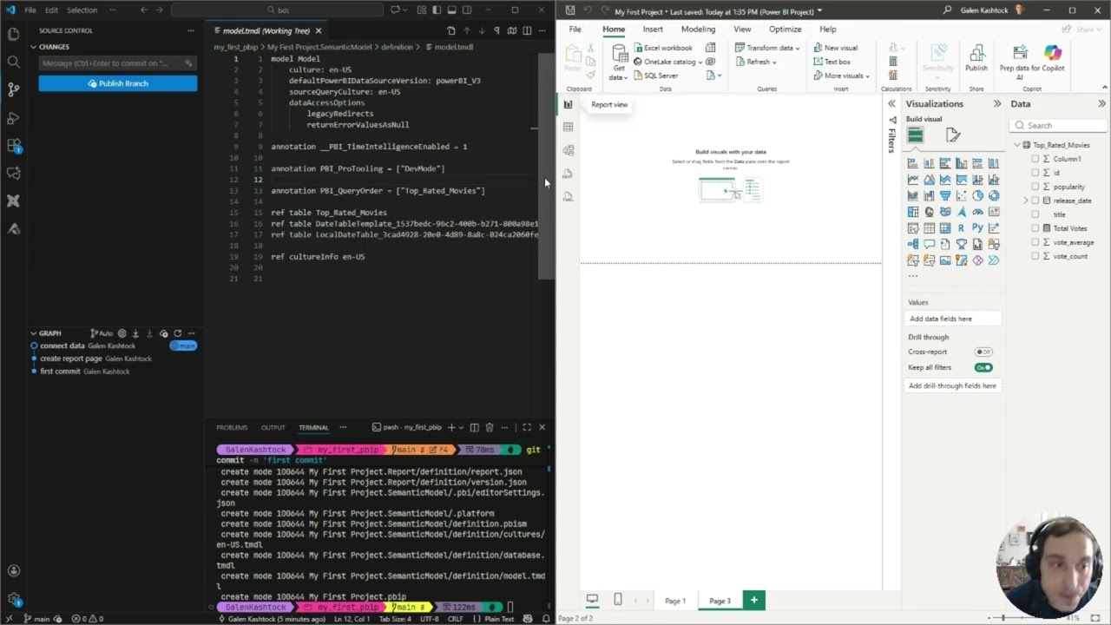
Task: Toggle Keep all filters switch
Action: coord(983,367)
